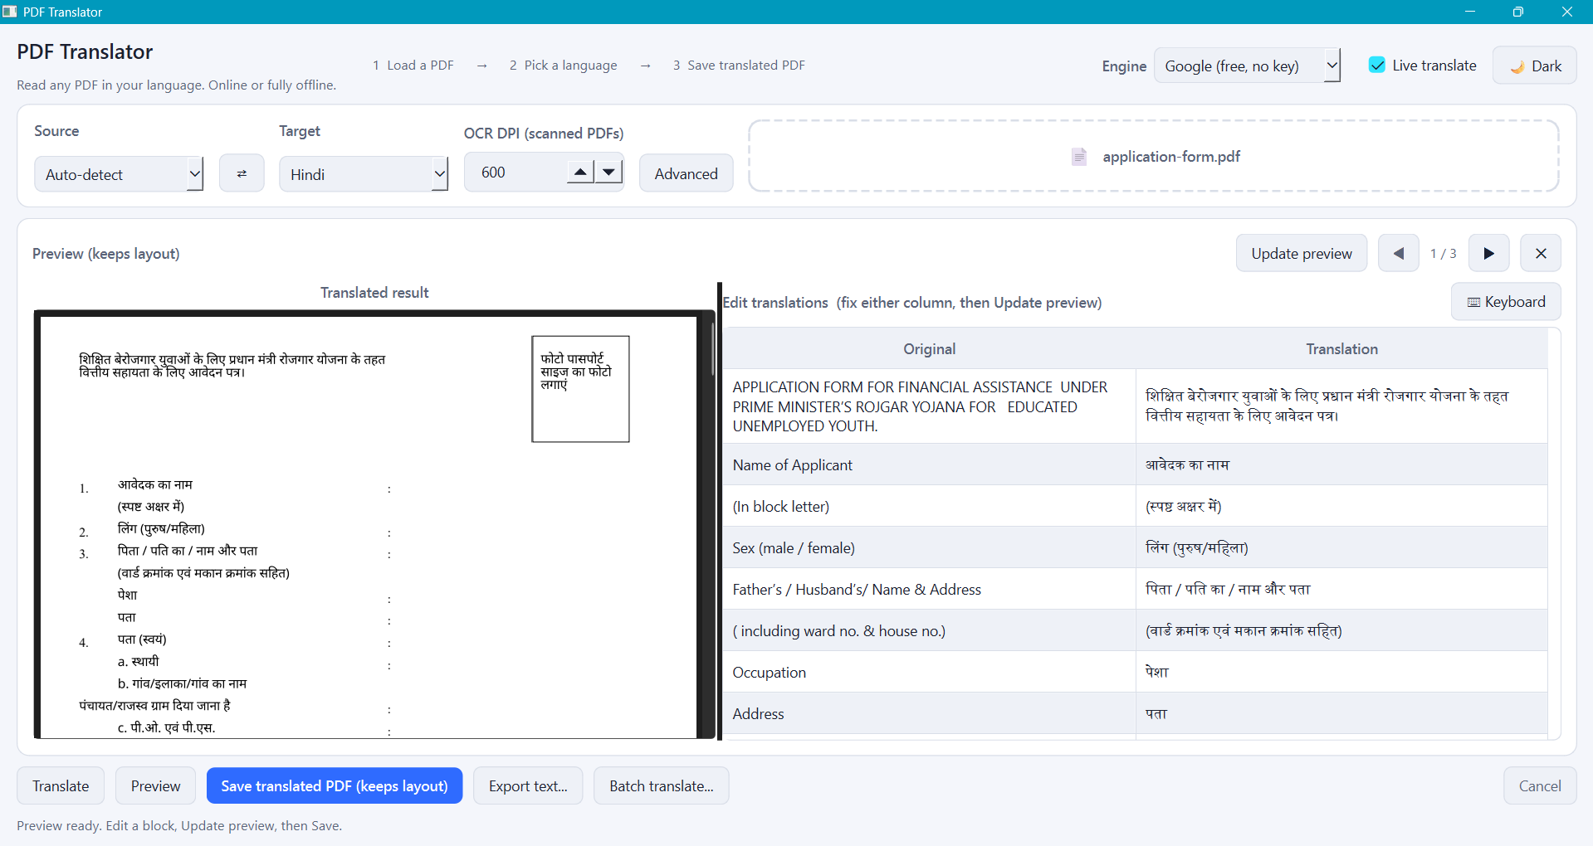The image size is (1593, 846).
Task: Edit the translation cell 'पता'
Action: (x=1341, y=713)
